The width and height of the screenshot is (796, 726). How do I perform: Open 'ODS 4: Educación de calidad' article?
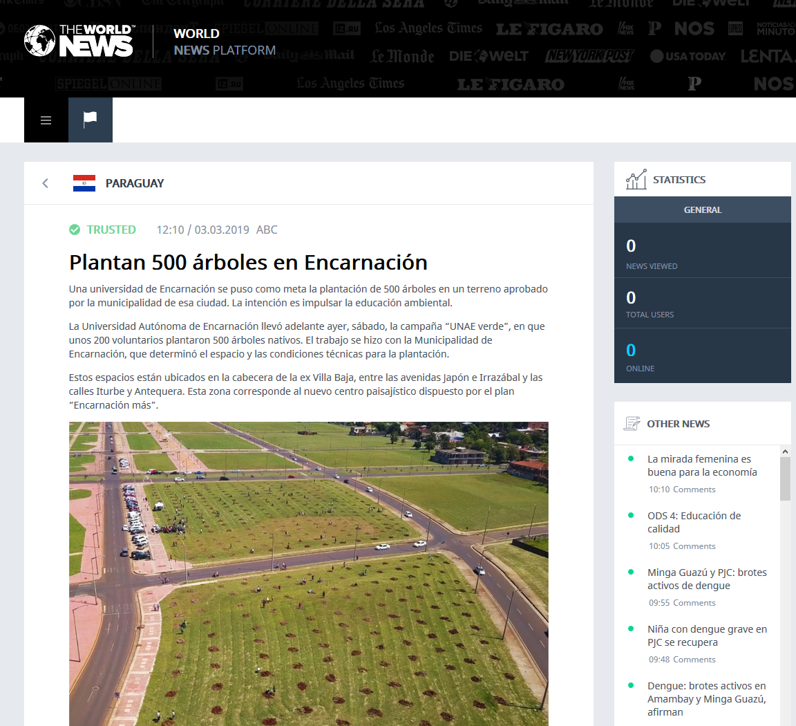tap(694, 522)
